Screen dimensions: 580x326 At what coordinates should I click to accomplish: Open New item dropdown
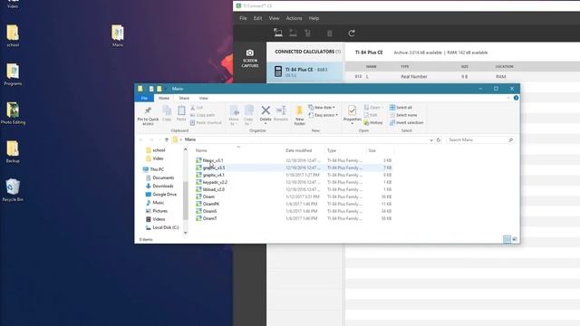[x=322, y=108]
